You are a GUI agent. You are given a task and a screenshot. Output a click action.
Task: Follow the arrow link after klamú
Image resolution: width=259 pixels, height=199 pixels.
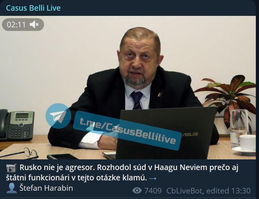[x=153, y=178]
